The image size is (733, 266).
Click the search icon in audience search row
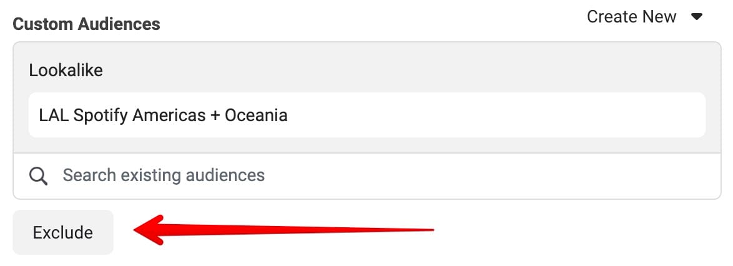click(x=39, y=175)
